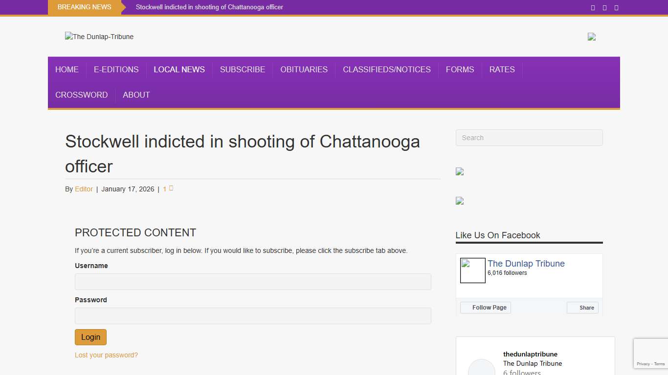
Task: Click the thedunlaptribune profile picture circle
Action: pyautogui.click(x=482, y=369)
